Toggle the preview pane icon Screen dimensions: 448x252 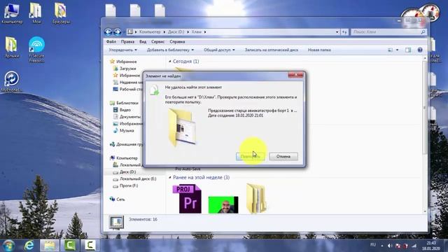tap(408, 50)
